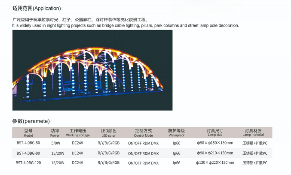Click the bridge night lighting photo
Image resolution: width=291 pixels, height=175 pixels.
[x=92, y=70]
